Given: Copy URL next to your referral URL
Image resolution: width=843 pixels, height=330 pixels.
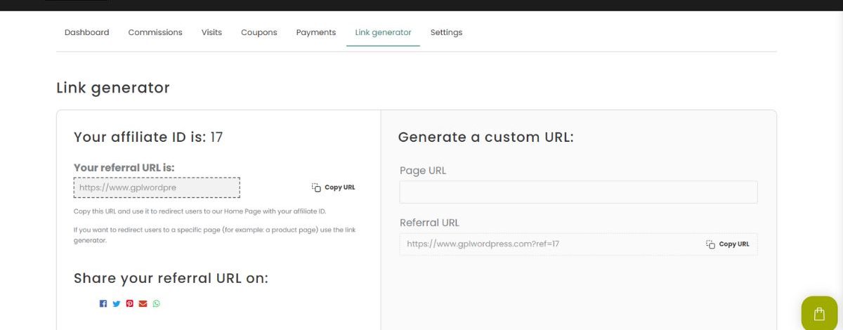Looking at the screenshot, I should point(334,187).
